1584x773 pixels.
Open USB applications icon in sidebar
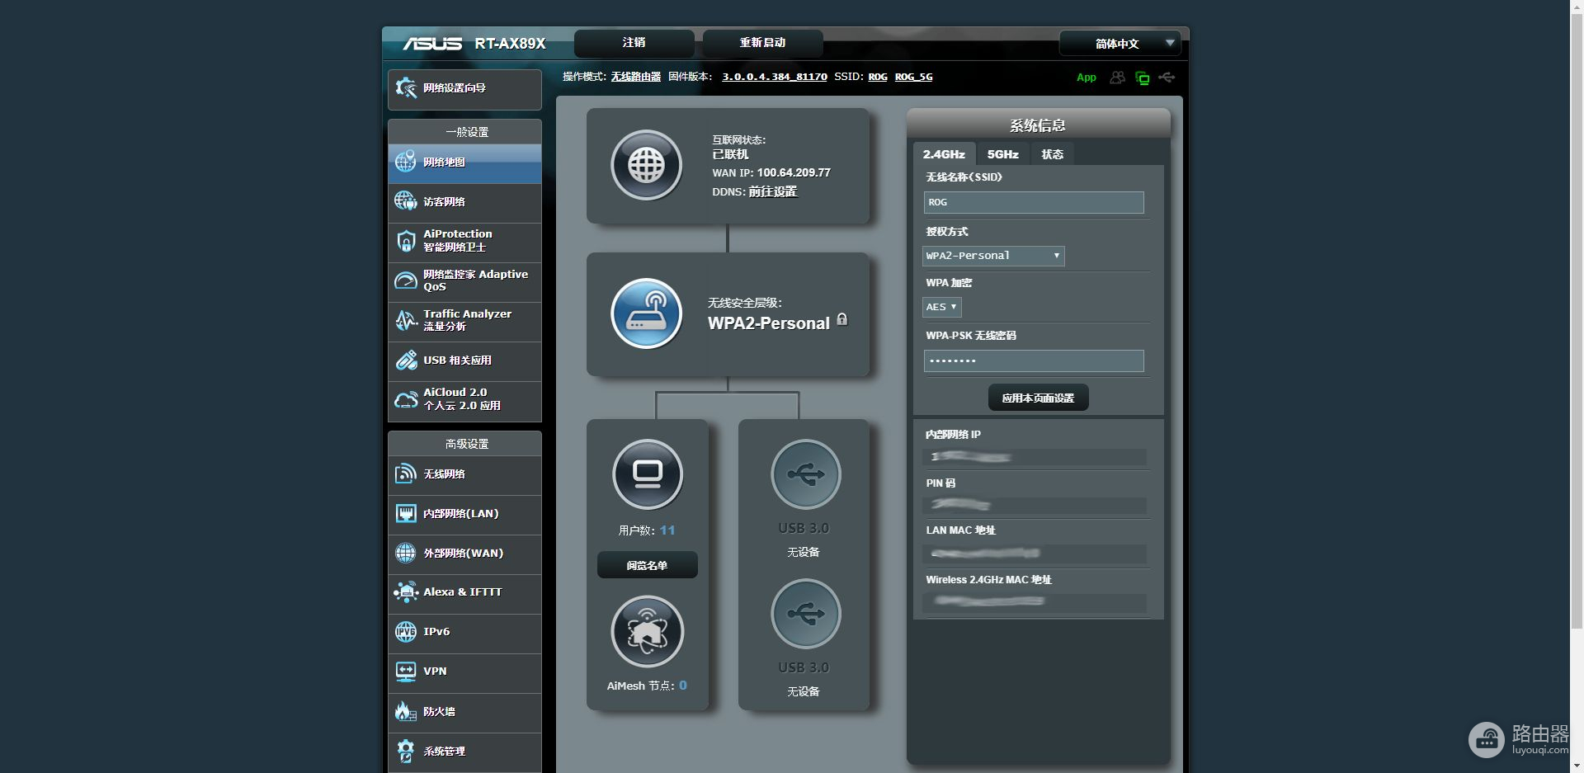tap(405, 360)
